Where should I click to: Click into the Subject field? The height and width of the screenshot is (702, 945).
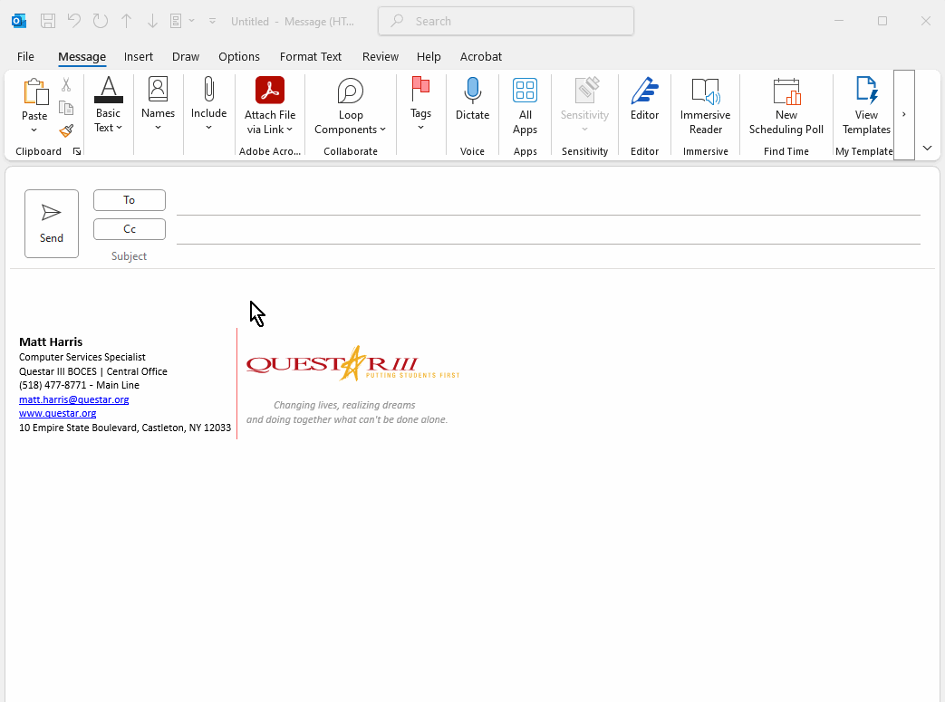coord(544,256)
